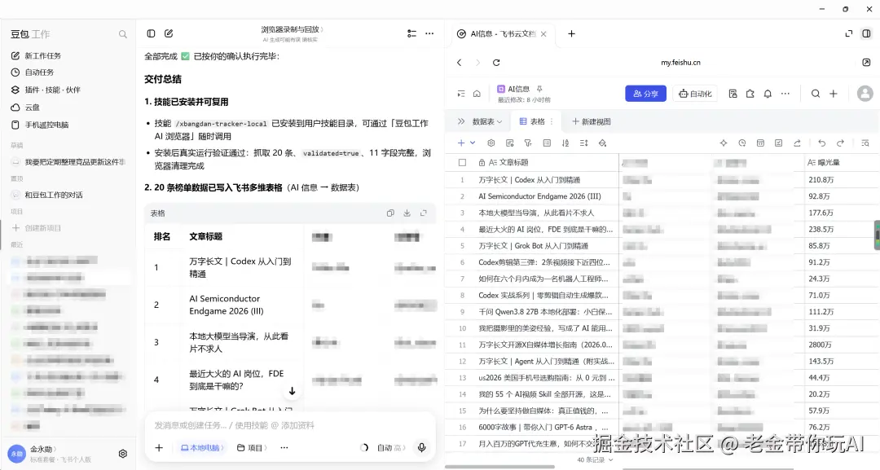Expand the 数据表 dropdown
The height and width of the screenshot is (470, 880).
486,121
